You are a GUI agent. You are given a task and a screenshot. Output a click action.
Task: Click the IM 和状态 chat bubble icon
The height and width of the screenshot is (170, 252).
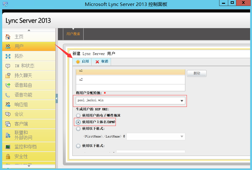tap(8, 66)
